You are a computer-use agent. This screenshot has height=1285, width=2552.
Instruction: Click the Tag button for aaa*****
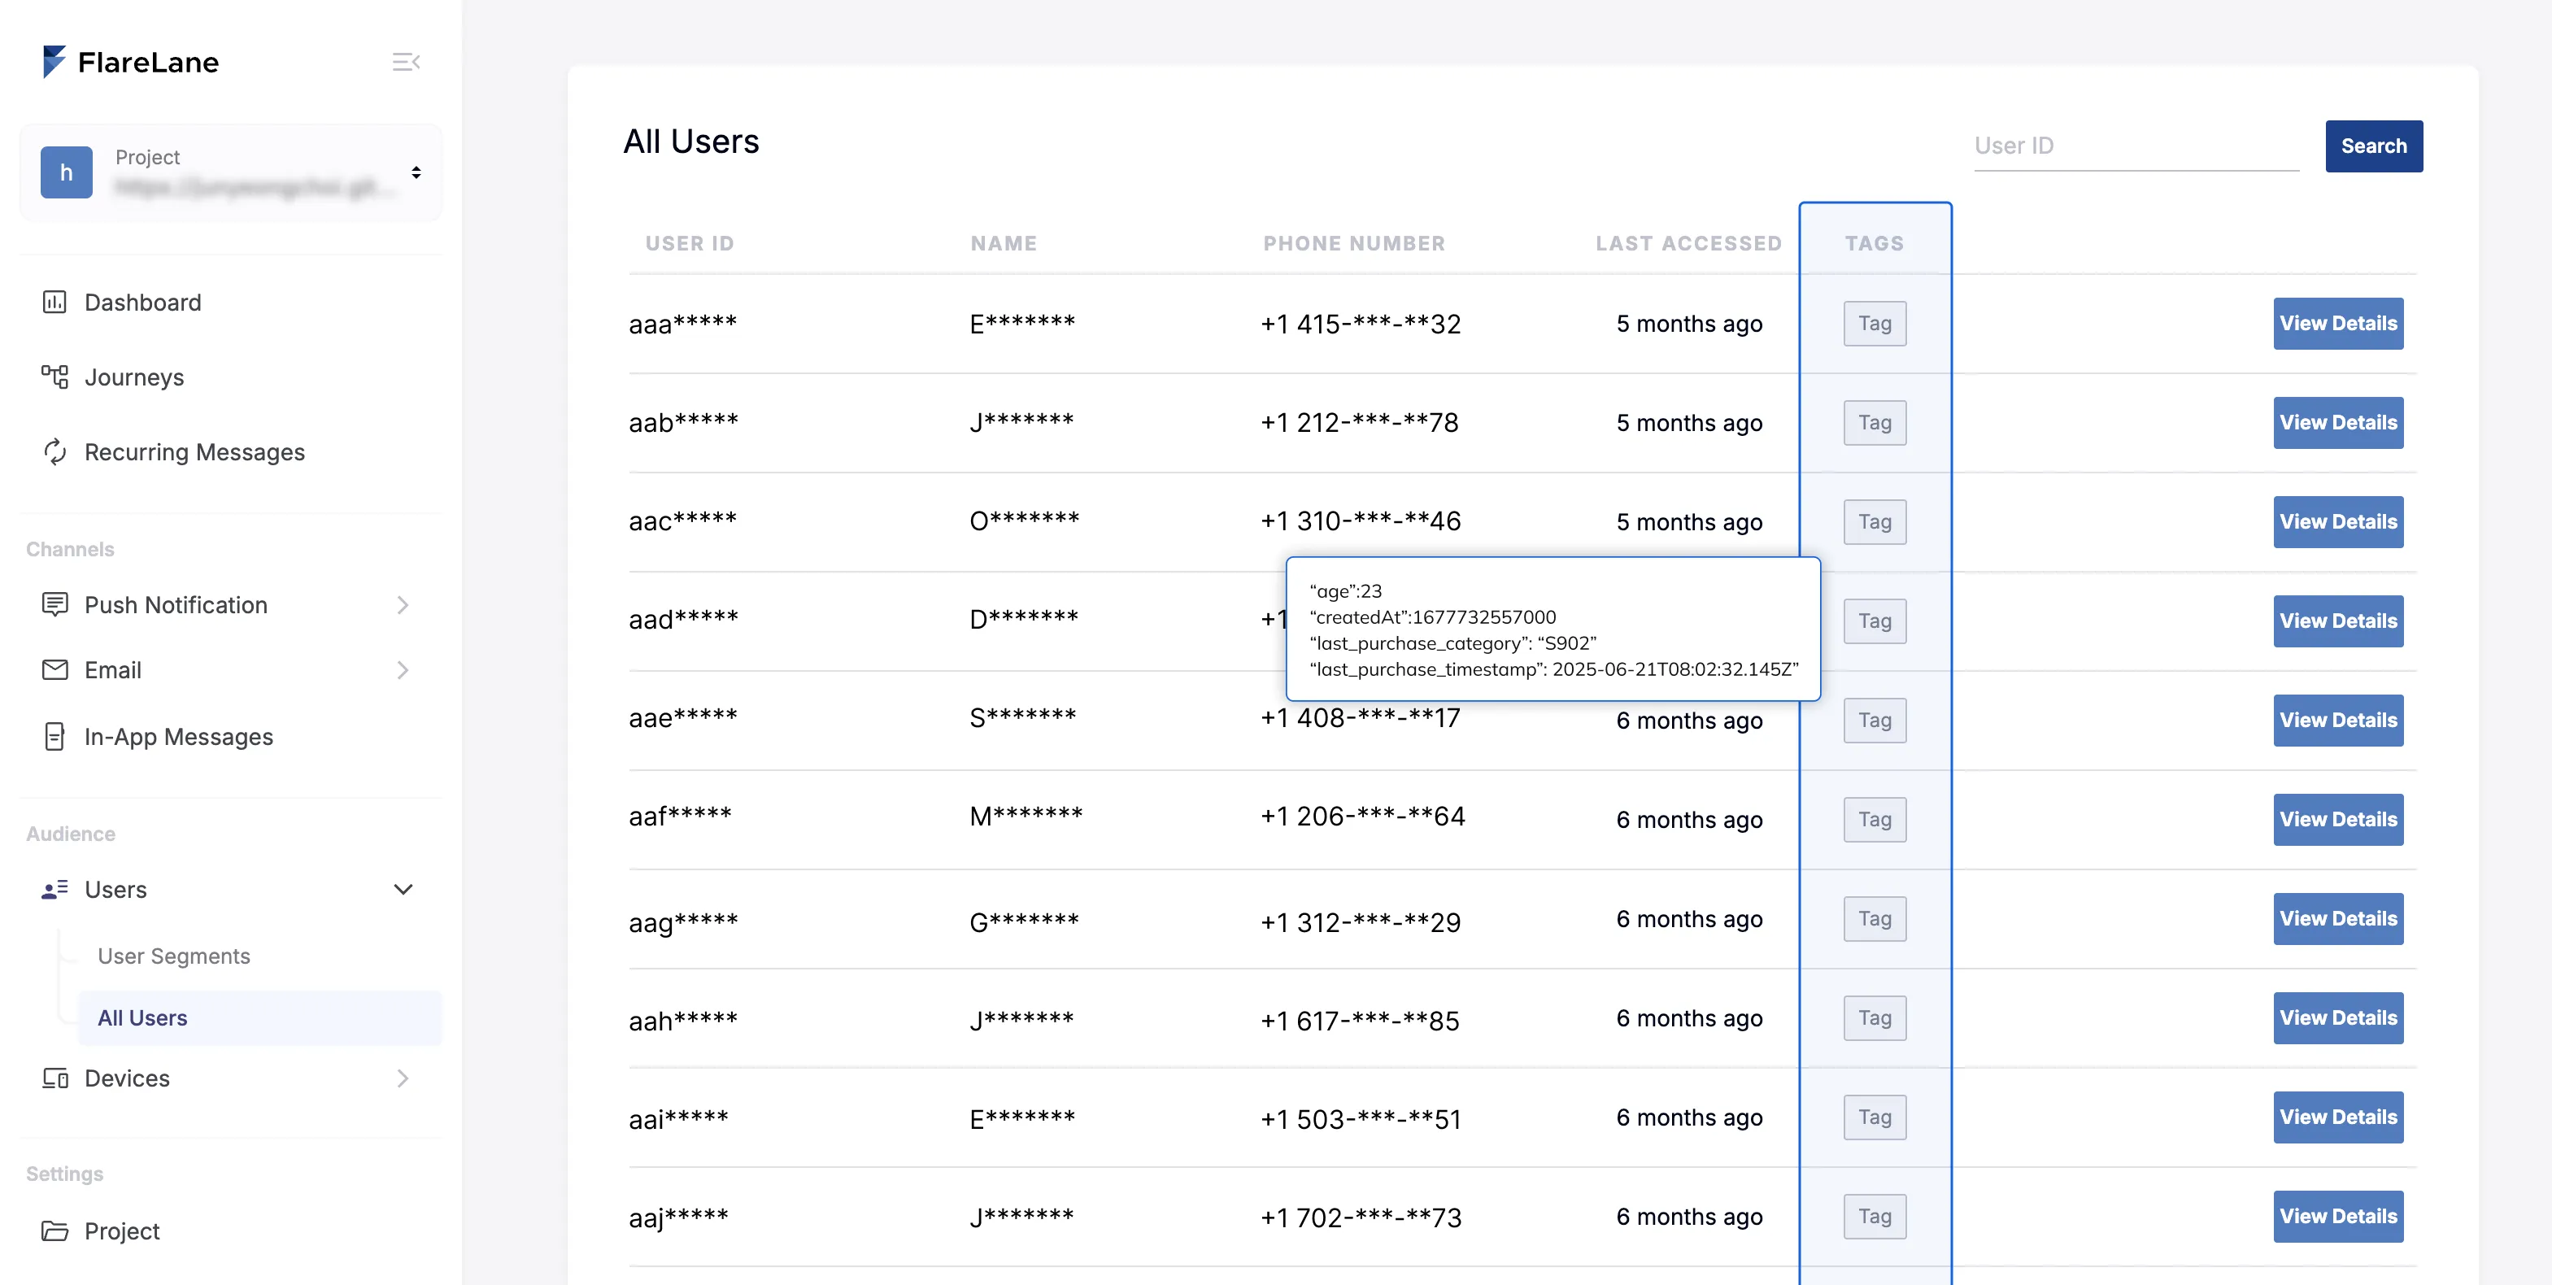tap(1875, 323)
